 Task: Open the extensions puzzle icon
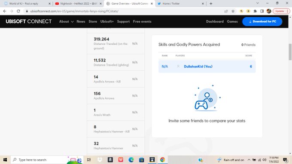click(255, 11)
